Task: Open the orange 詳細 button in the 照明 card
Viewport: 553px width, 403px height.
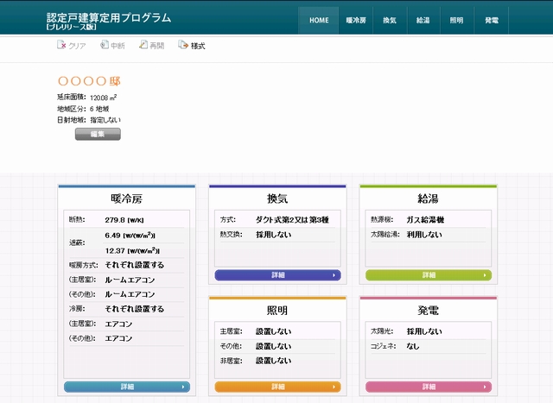Action: click(277, 387)
